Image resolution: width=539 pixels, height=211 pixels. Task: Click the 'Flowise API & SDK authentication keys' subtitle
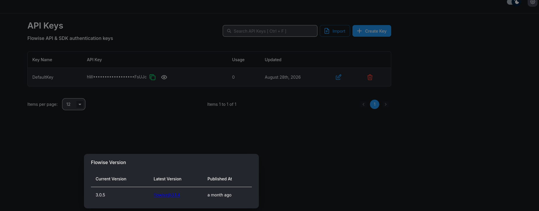coord(70,38)
